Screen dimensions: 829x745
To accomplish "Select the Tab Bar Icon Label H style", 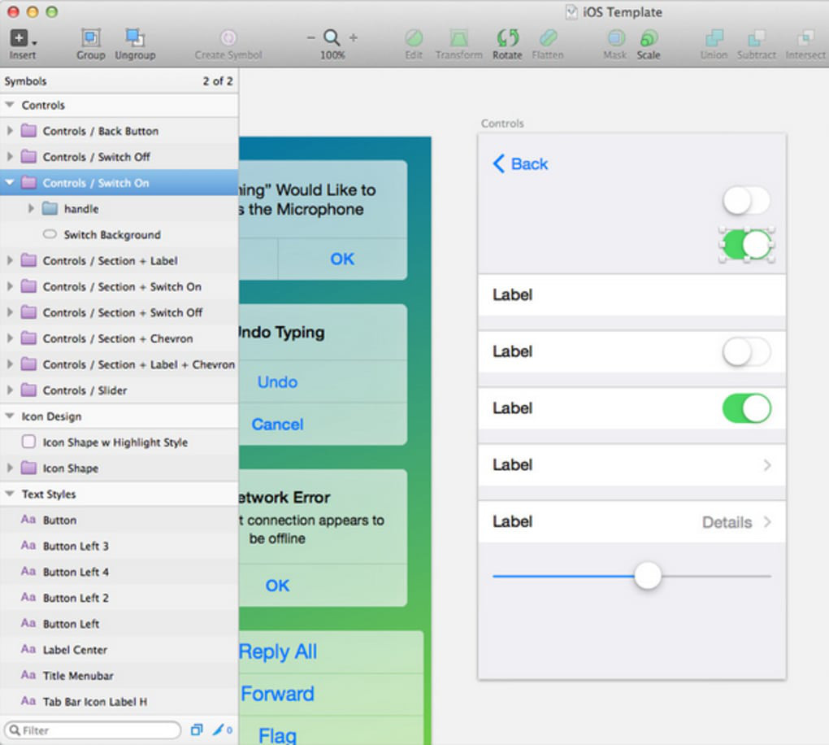I will 119,701.
